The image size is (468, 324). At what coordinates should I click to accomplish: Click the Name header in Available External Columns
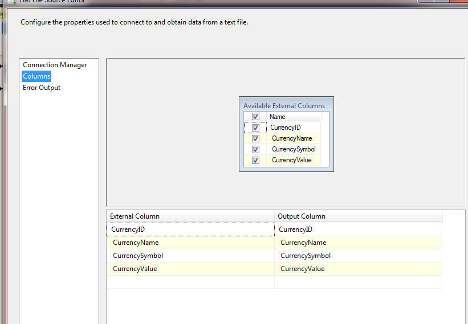click(294, 117)
